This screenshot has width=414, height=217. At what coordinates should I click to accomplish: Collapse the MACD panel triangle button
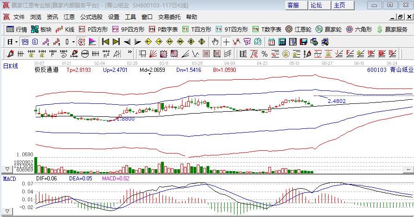point(7,211)
